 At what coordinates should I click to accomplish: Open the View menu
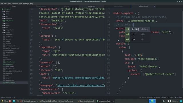point(9,4)
